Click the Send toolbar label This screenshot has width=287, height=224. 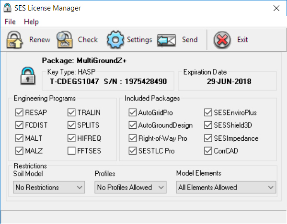(190, 40)
